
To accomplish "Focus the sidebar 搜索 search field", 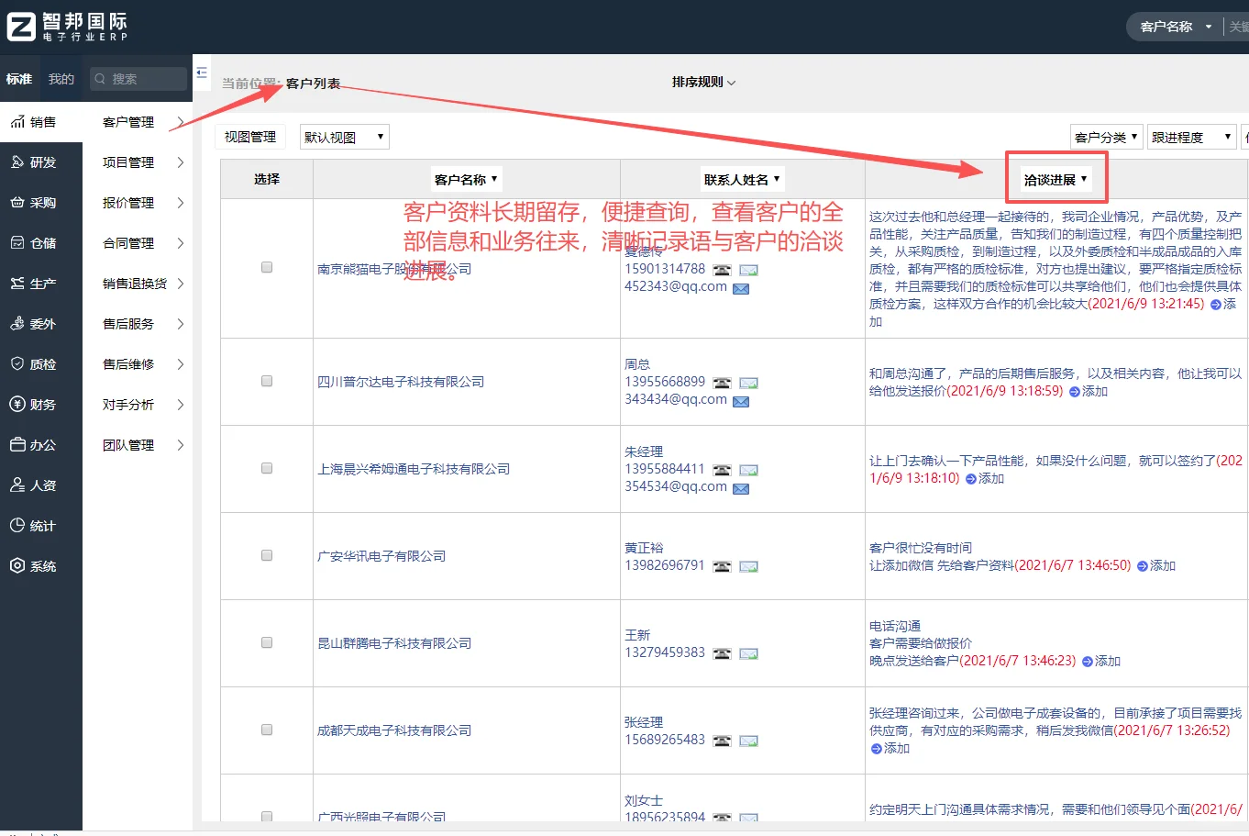I will click(x=138, y=79).
